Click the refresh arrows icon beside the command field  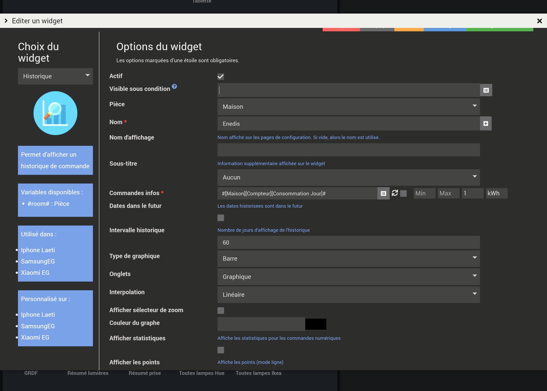pos(395,193)
